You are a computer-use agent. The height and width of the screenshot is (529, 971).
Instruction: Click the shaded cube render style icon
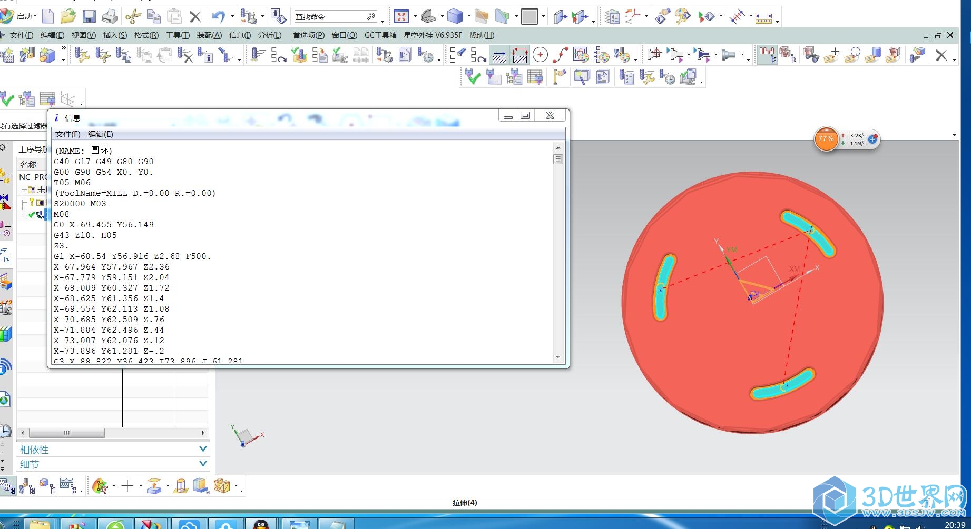[455, 16]
